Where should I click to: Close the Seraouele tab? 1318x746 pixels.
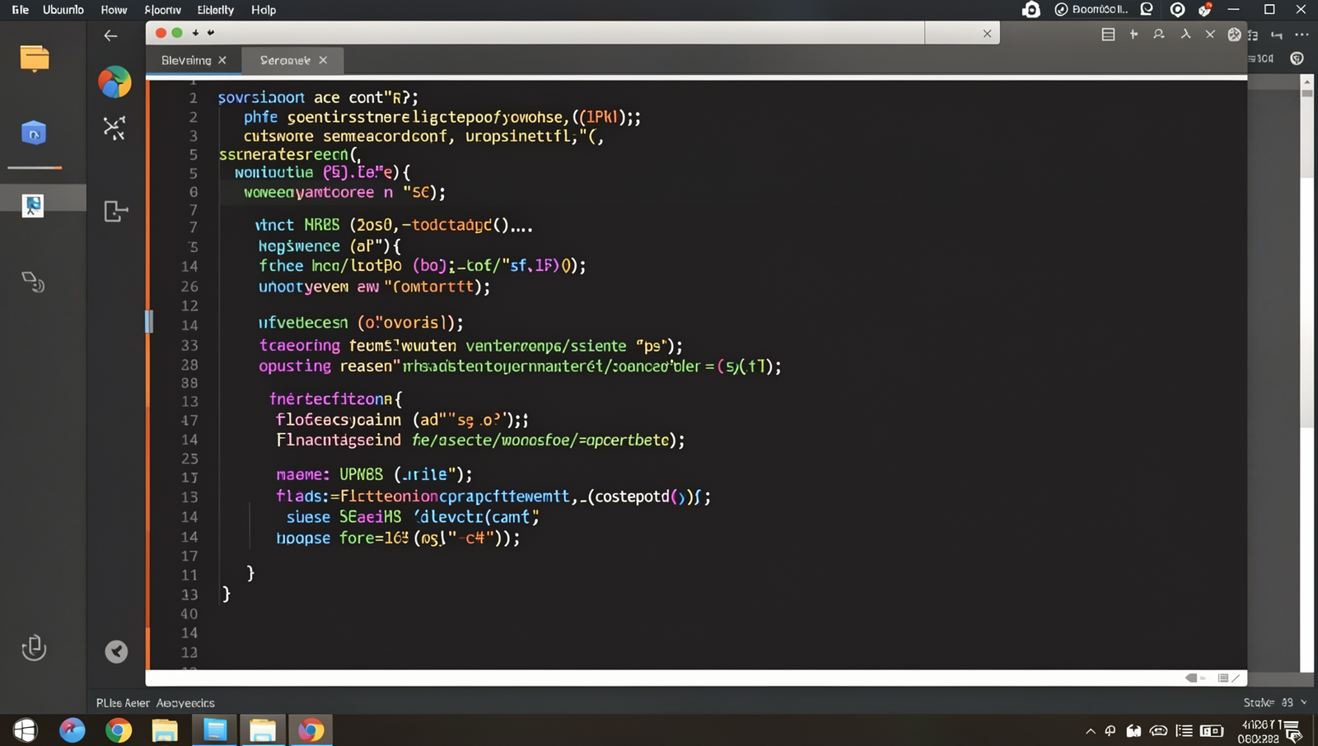click(x=323, y=60)
